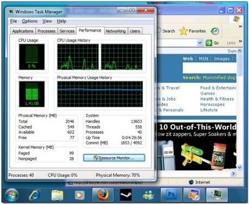
Task: Switch to the Applications tab
Action: 23,31
